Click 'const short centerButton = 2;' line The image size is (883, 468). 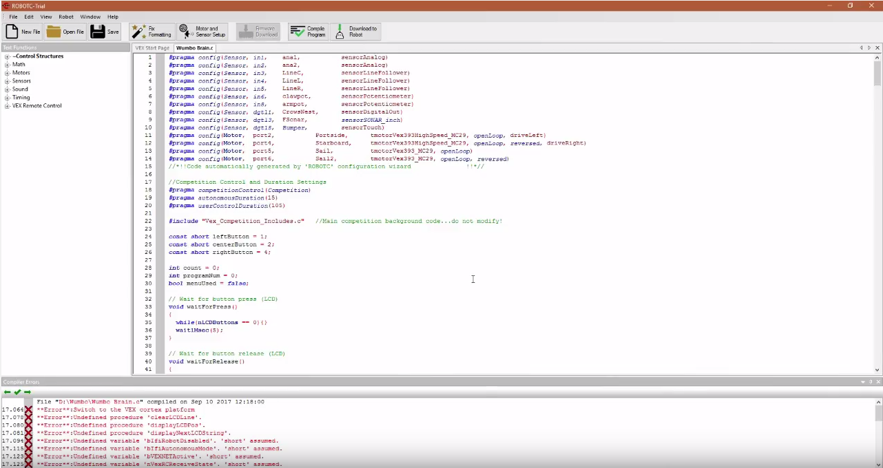point(222,244)
